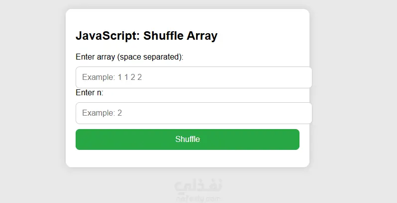Click the "Enter array (space separated):" label
The width and height of the screenshot is (397, 203).
129,57
